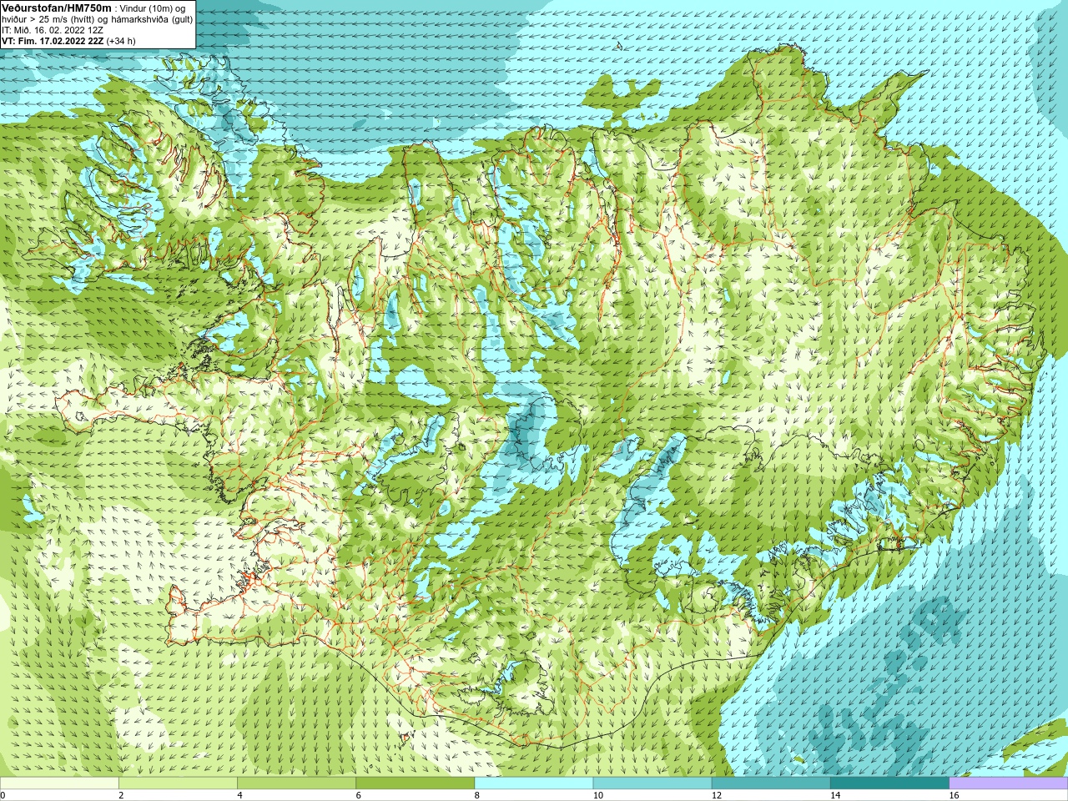
Task: Click the 2–4 m/s light green legend swatch
Action: tap(178, 783)
